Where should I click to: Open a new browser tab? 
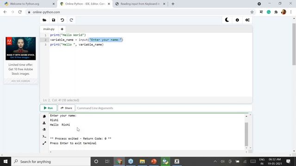[173, 4]
